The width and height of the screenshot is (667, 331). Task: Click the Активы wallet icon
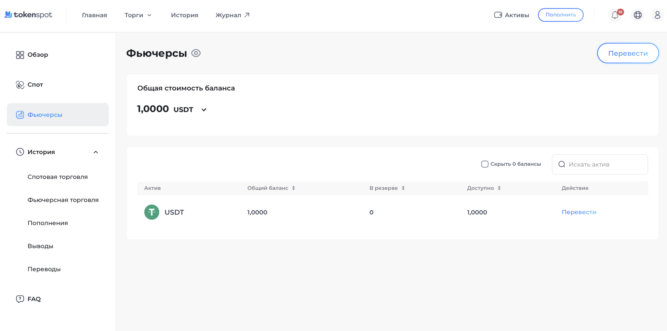[x=498, y=15]
